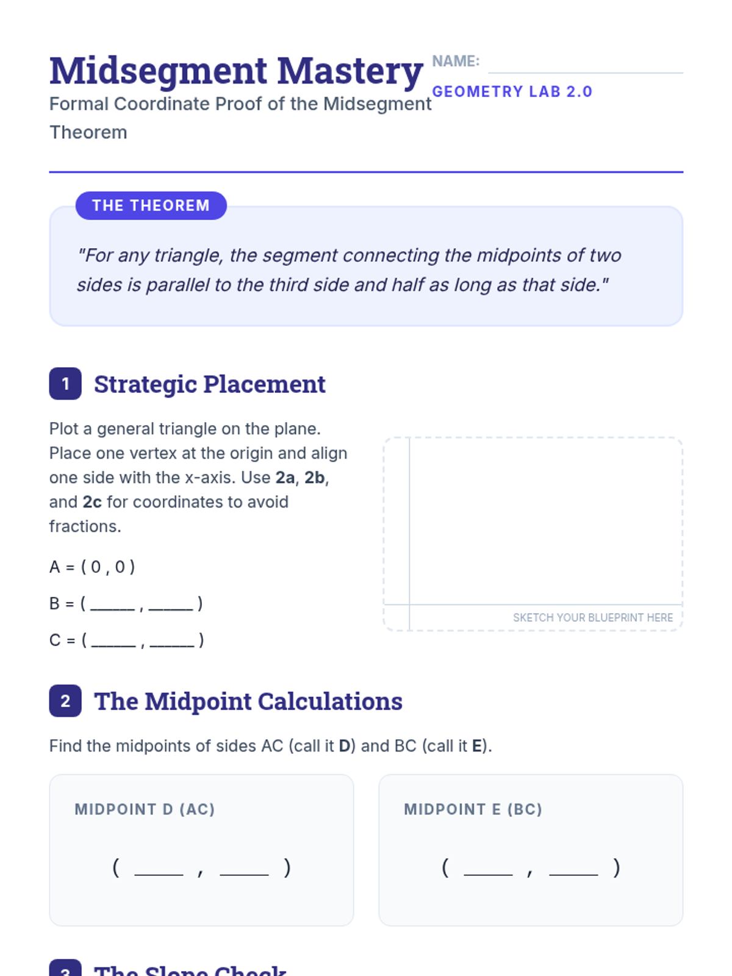Click the NAME blank line

(x=585, y=65)
